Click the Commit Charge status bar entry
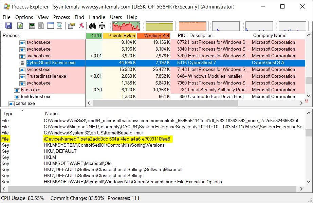This screenshot has height=203, width=313. click(77, 198)
